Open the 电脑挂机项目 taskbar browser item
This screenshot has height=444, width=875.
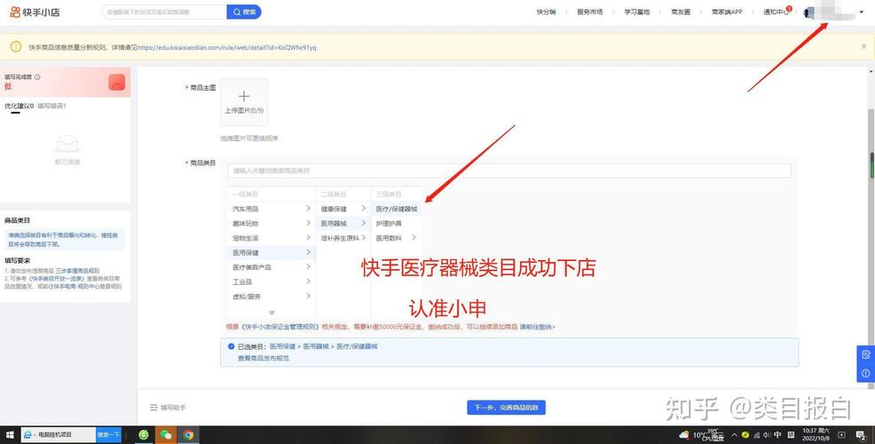coord(58,434)
